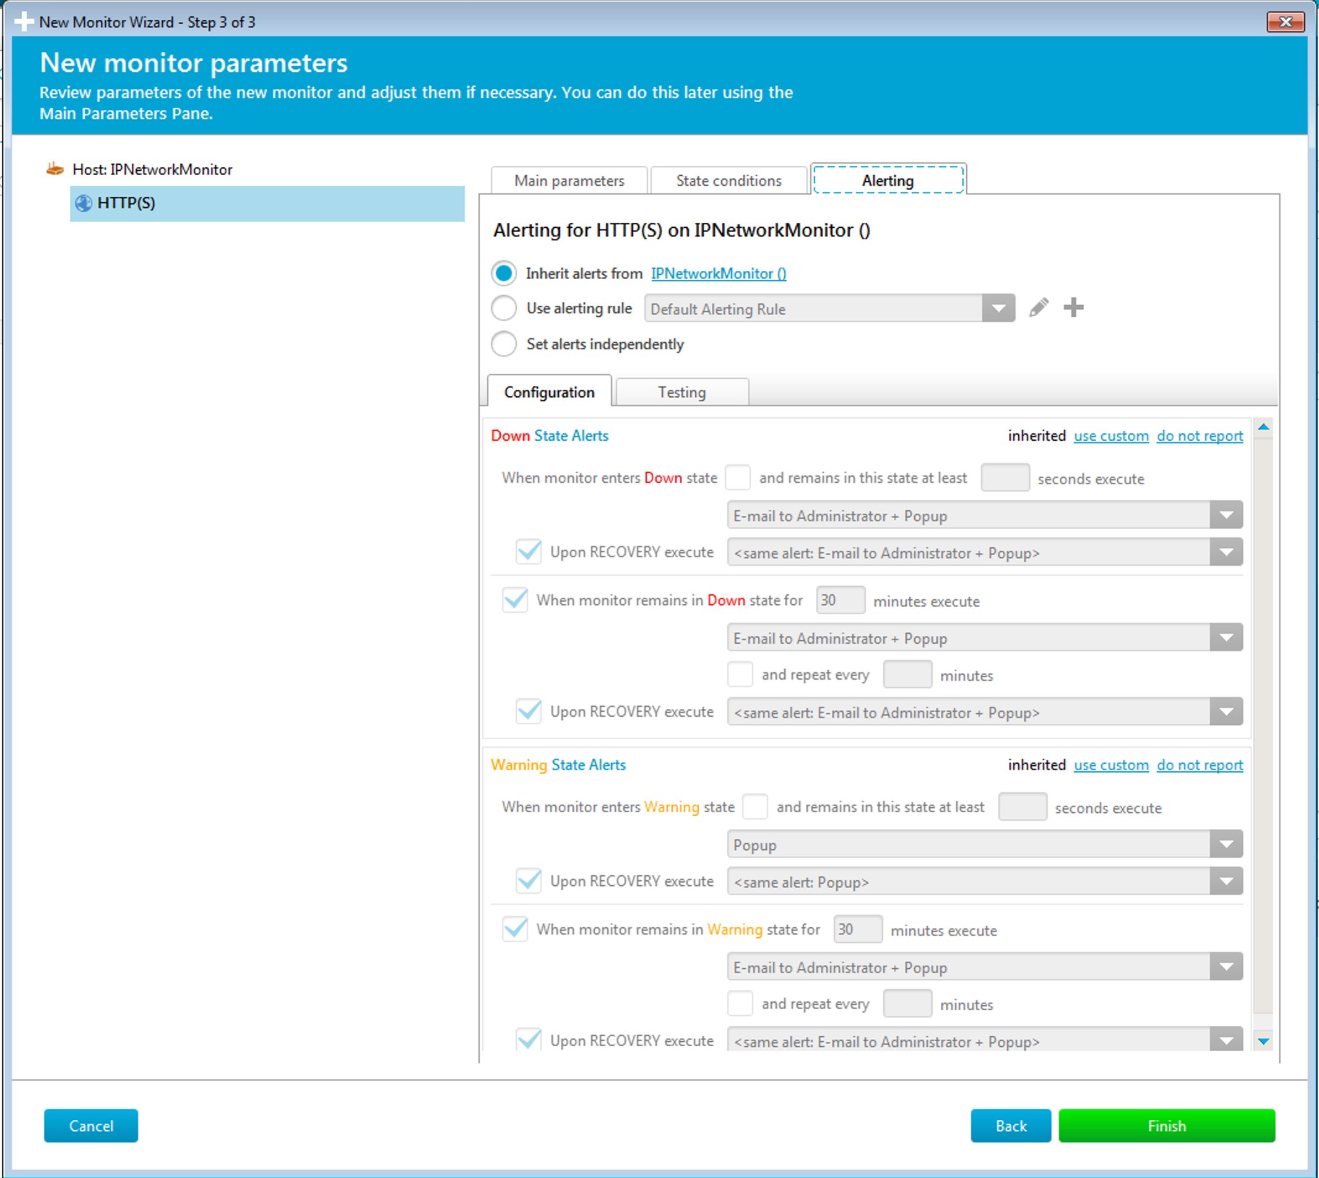
Task: Click 'Down State Alerts' section heading
Action: pyautogui.click(x=550, y=436)
